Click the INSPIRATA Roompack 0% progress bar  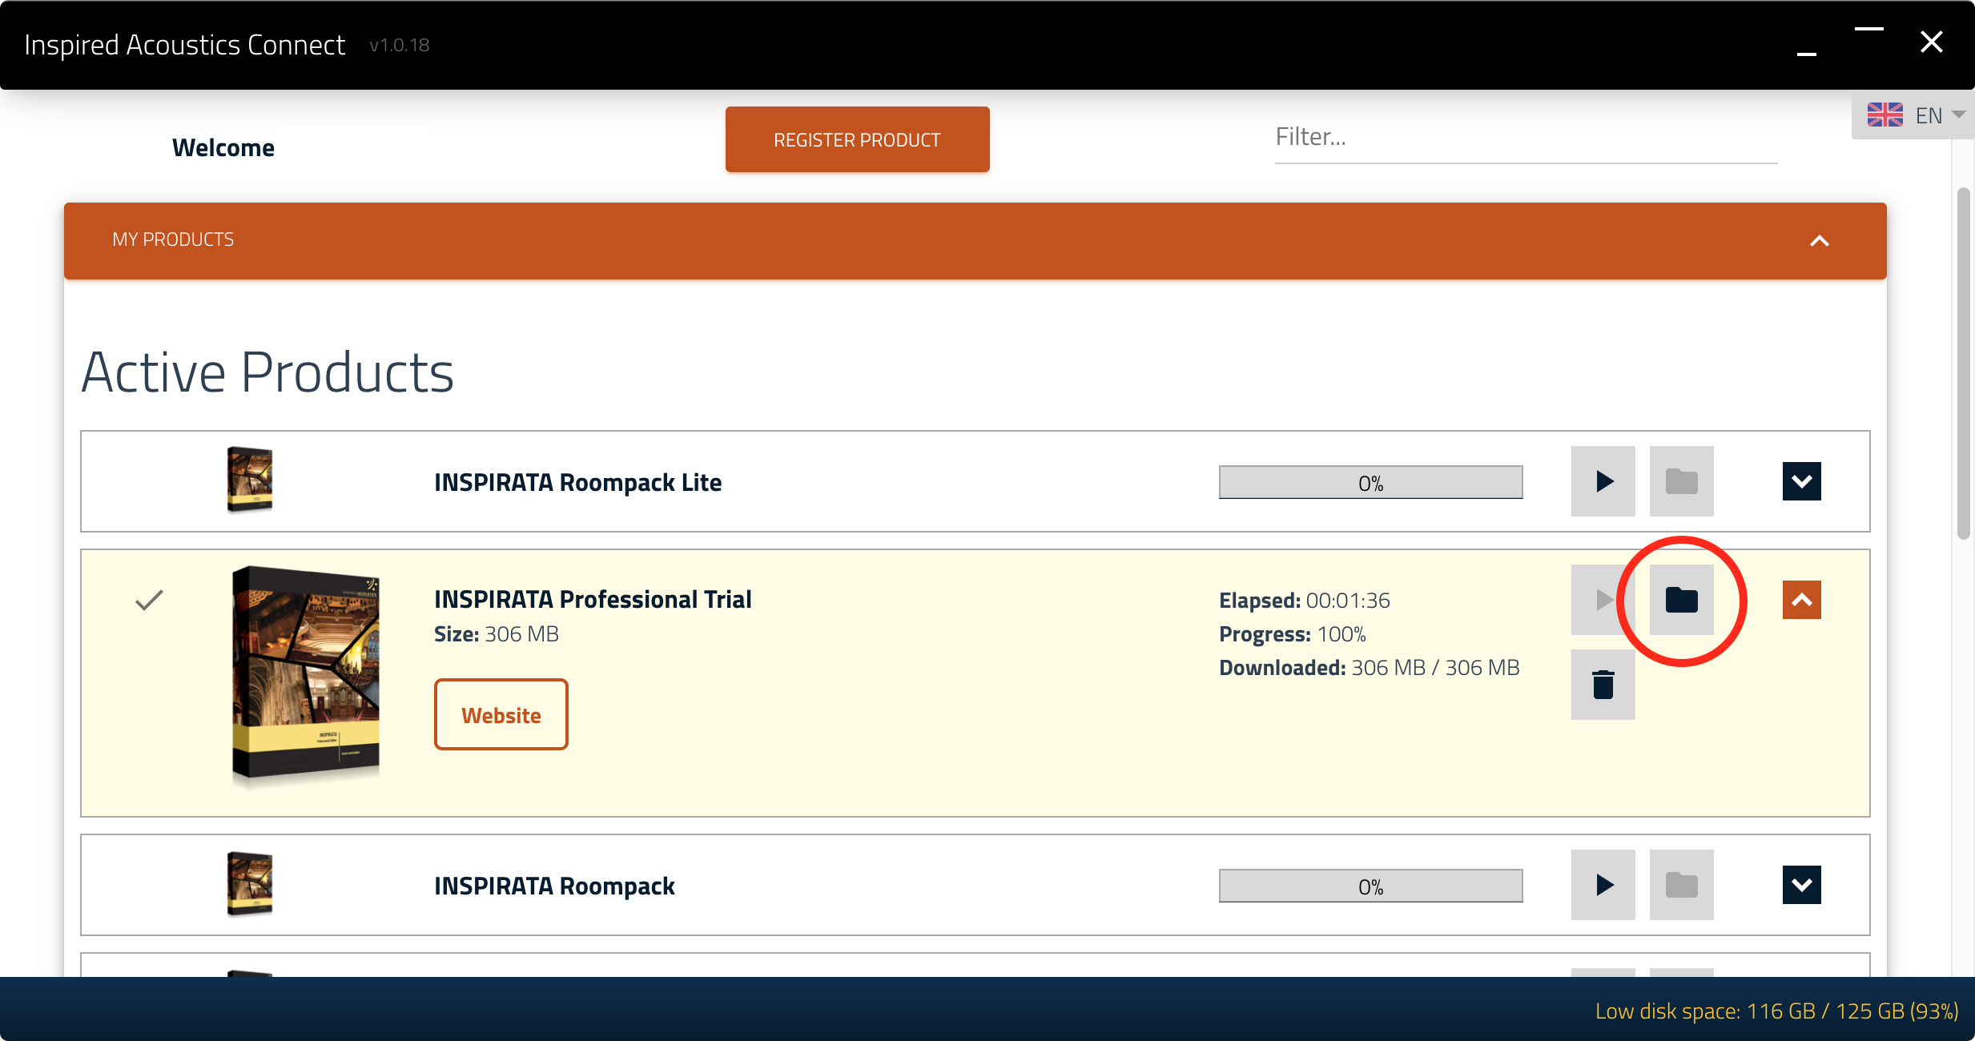pos(1370,886)
